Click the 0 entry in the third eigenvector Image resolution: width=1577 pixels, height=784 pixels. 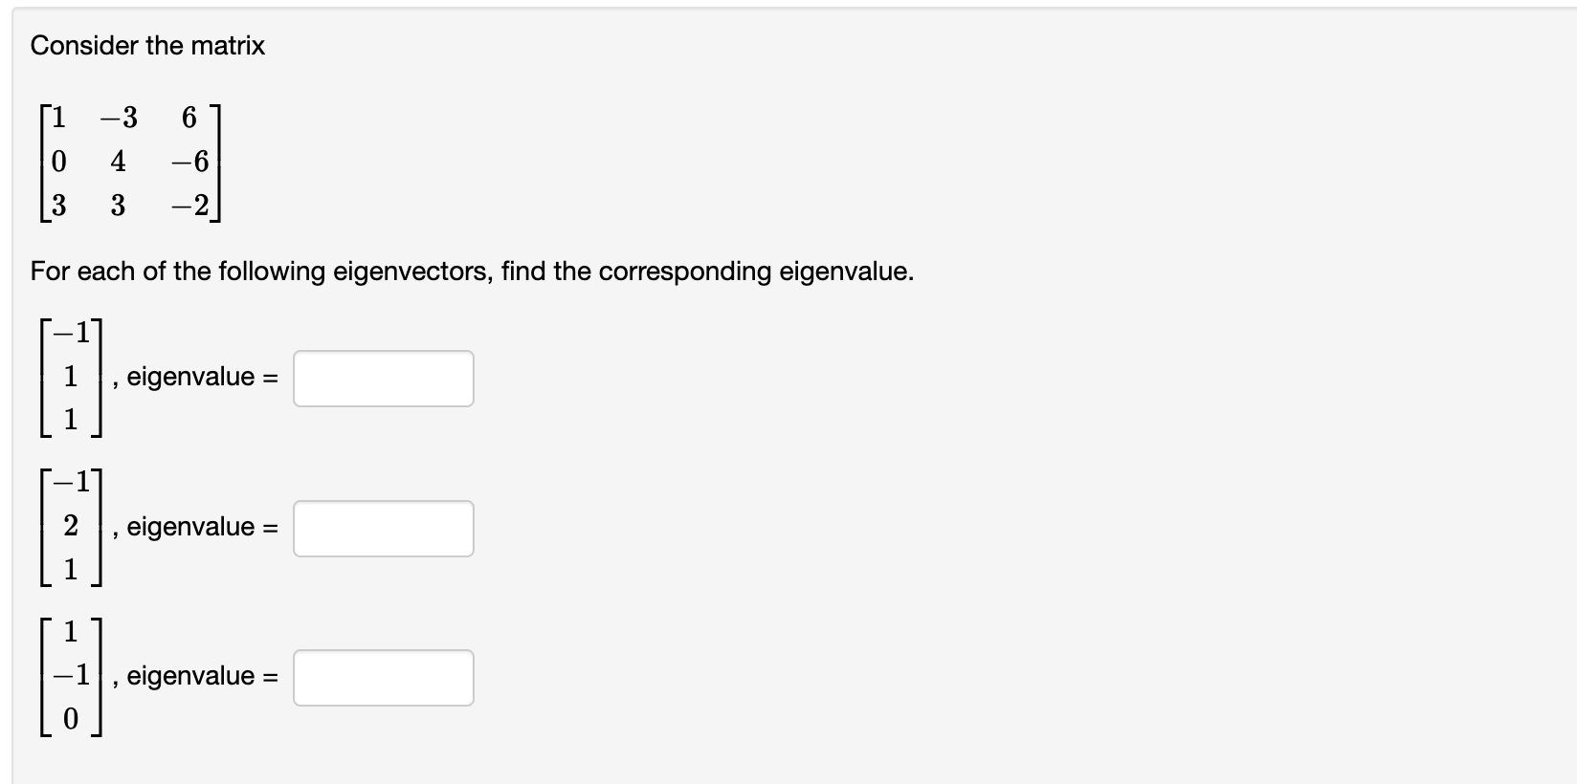(x=70, y=719)
